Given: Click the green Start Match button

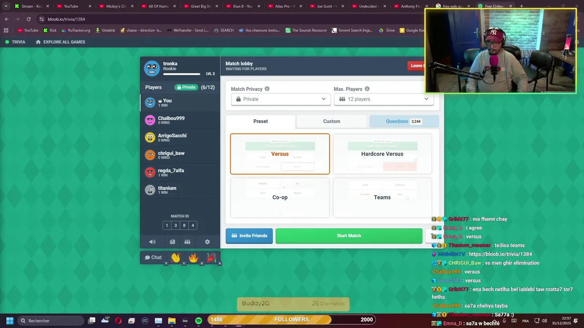Looking at the screenshot, I should (x=349, y=236).
